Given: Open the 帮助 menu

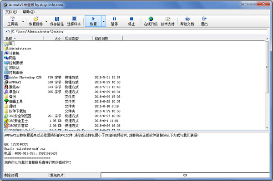Looking at the screenshot, I should point(28,12).
